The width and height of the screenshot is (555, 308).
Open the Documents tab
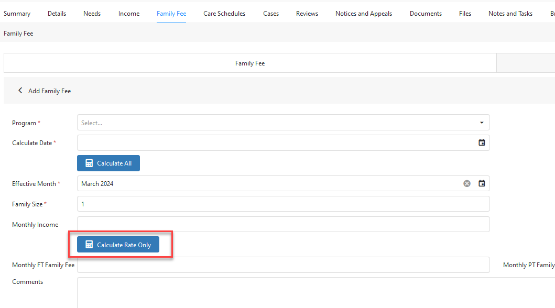point(426,14)
